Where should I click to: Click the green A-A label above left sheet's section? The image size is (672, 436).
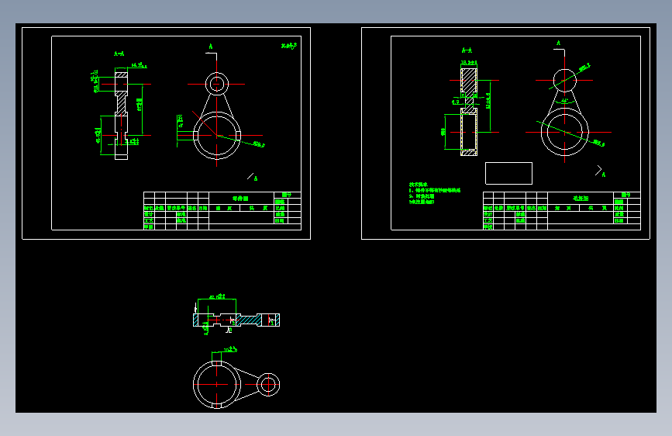(119, 54)
